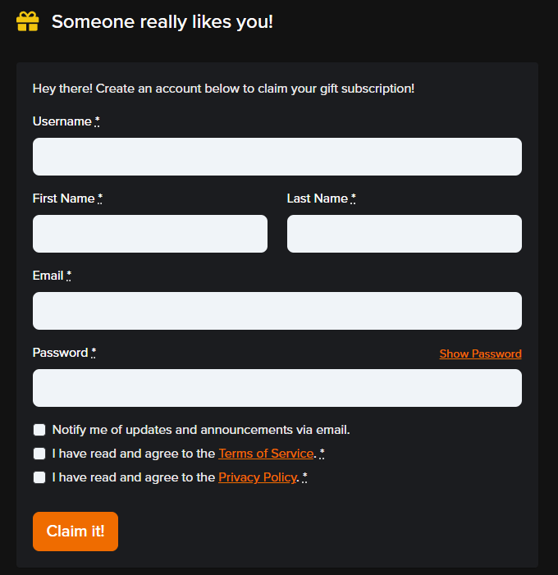Click the Email input field
The image size is (558, 575).
tap(277, 311)
